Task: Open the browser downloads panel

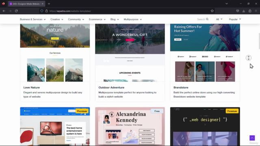Action: [244, 11]
